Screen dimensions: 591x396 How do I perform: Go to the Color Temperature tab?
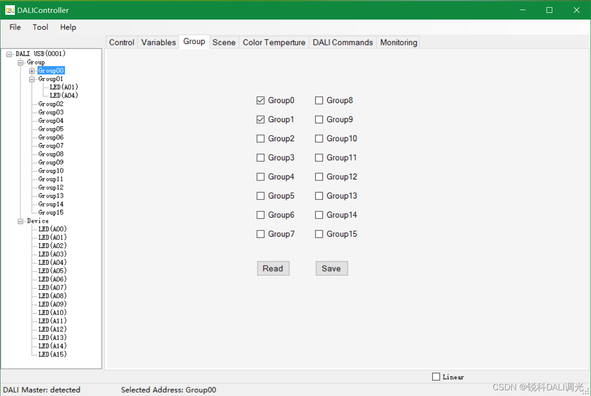pos(274,42)
